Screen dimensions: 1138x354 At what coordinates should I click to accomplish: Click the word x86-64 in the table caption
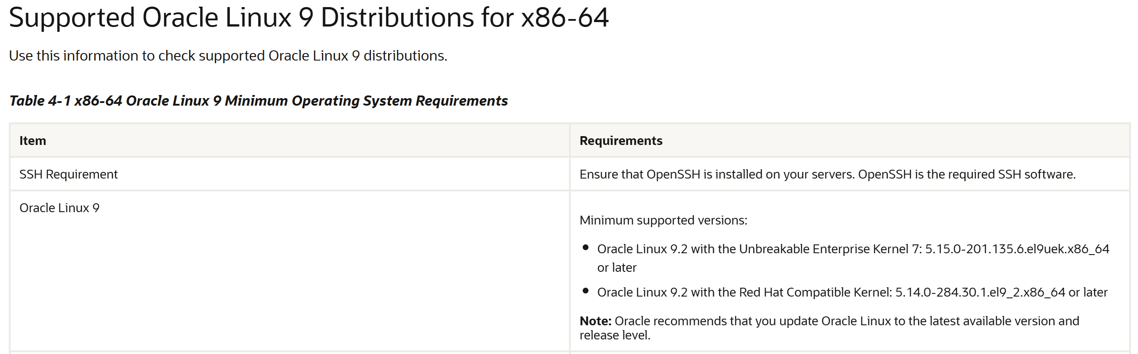[x=98, y=101]
